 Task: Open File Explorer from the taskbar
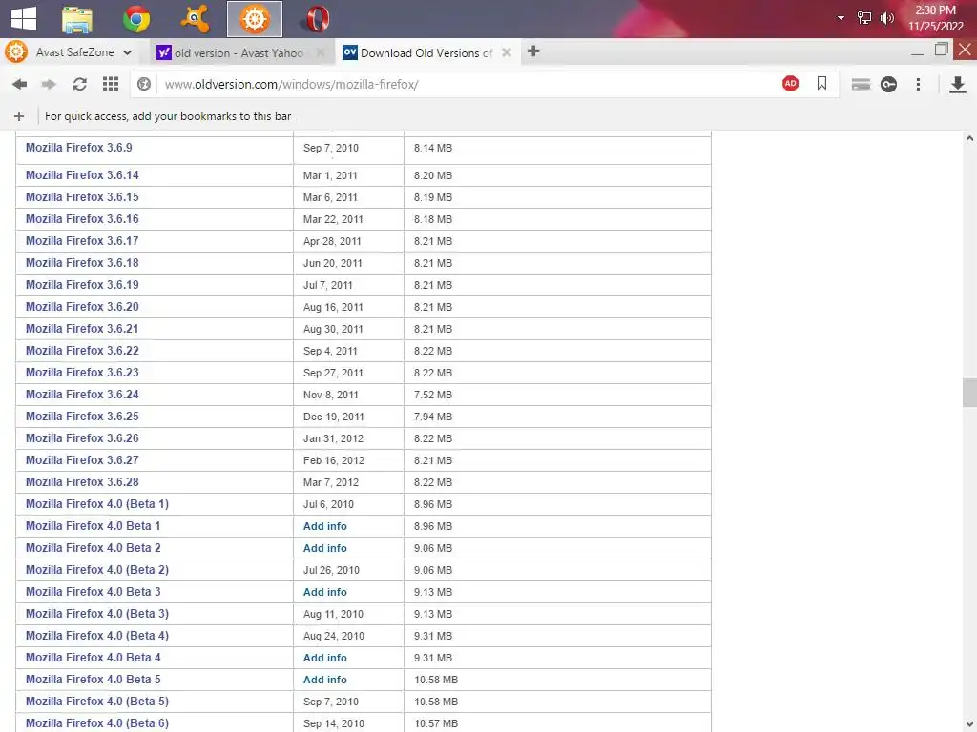pos(77,19)
